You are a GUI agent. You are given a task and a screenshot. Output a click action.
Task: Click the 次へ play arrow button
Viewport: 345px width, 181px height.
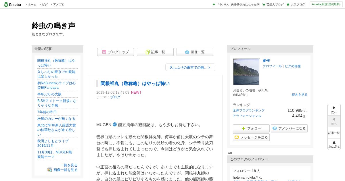pyautogui.click(x=334, y=110)
